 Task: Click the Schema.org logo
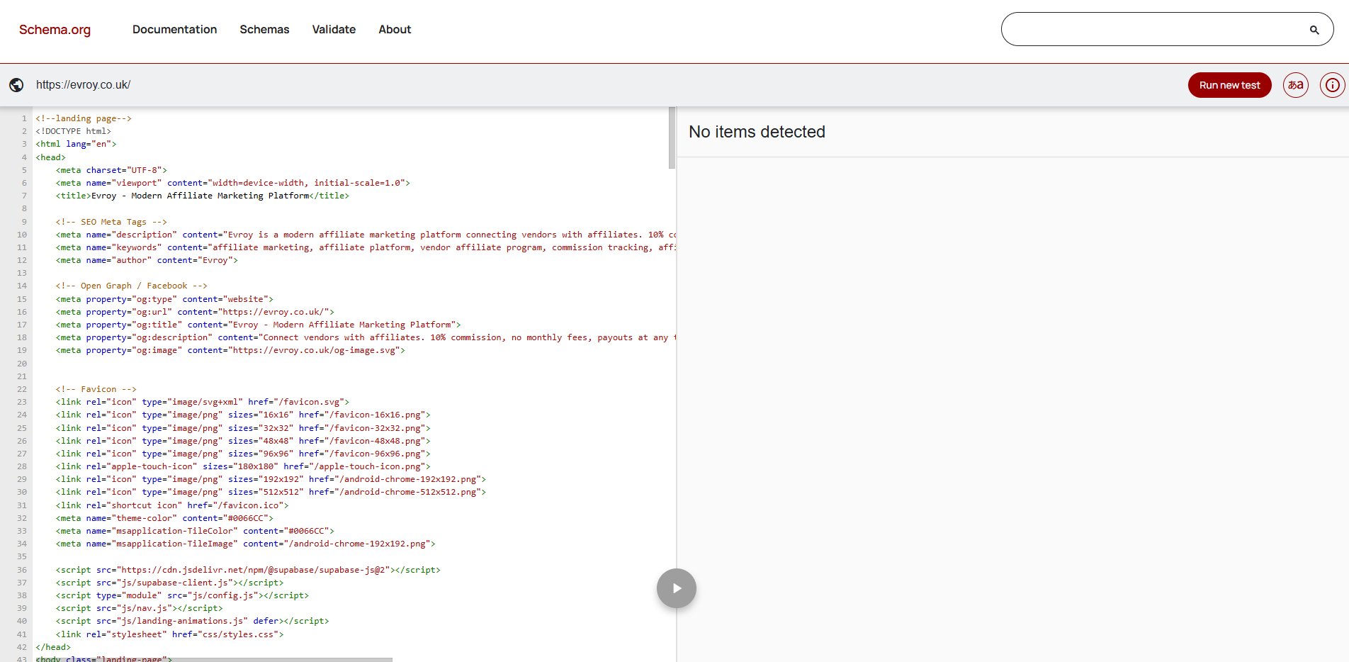54,29
